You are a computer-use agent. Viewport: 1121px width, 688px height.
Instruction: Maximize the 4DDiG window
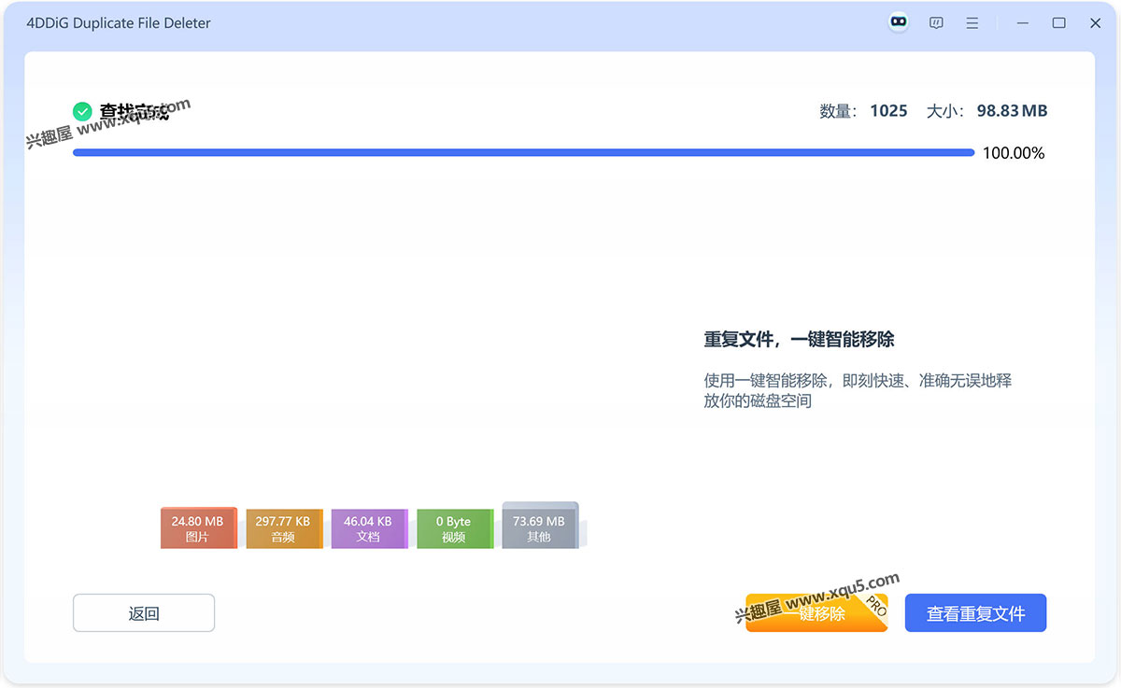click(1059, 23)
